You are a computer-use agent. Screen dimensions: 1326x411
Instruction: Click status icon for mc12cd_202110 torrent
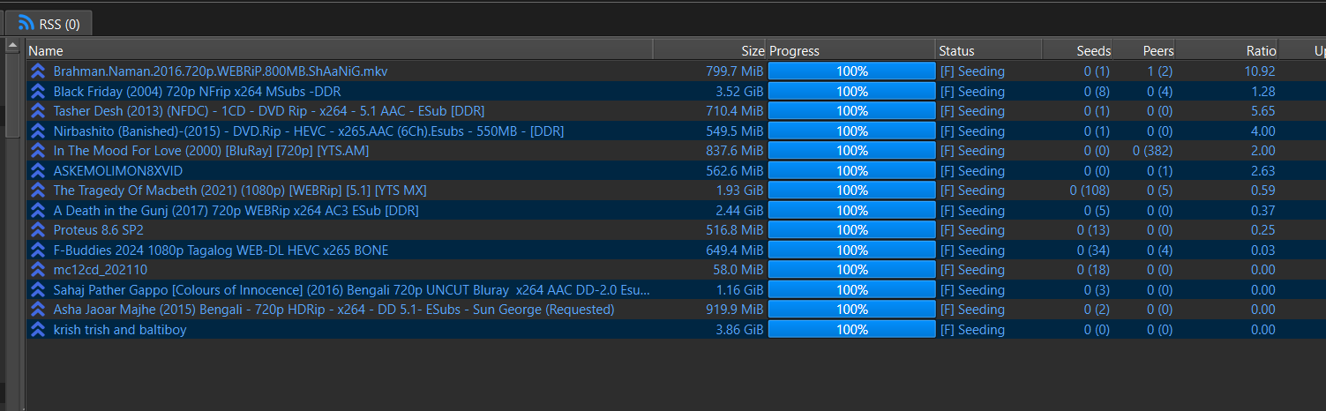point(38,270)
